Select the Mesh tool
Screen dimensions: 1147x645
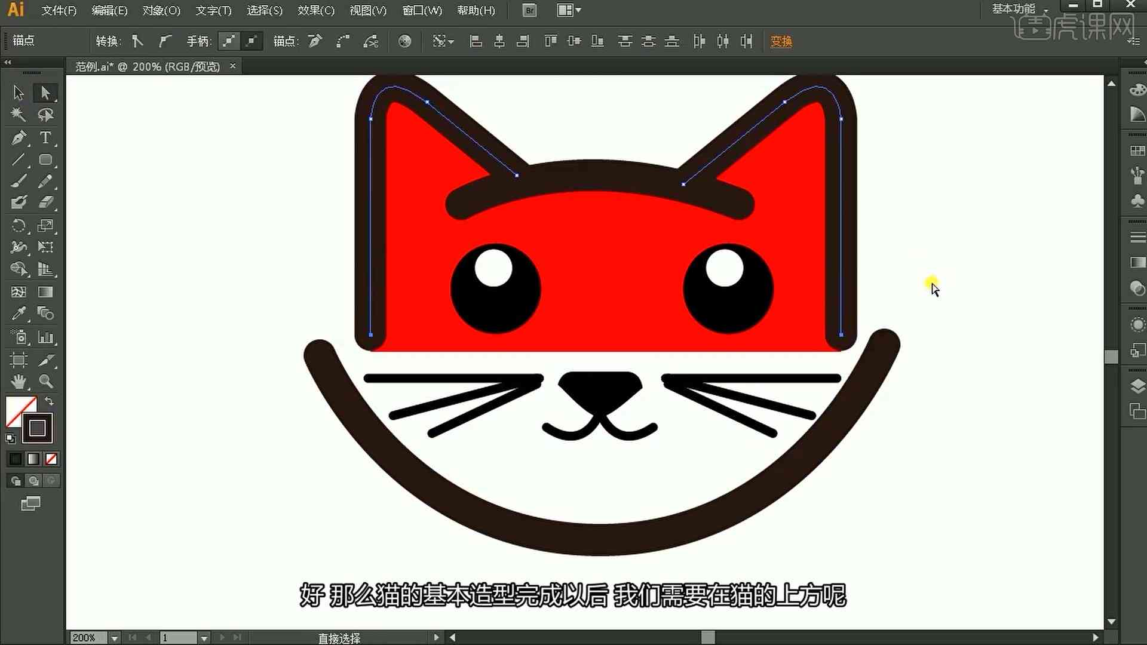[x=19, y=291]
